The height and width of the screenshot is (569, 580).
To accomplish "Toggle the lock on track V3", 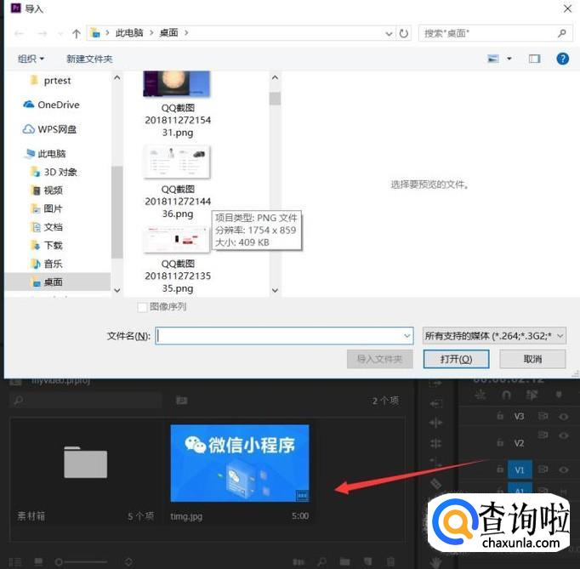I will (x=500, y=416).
